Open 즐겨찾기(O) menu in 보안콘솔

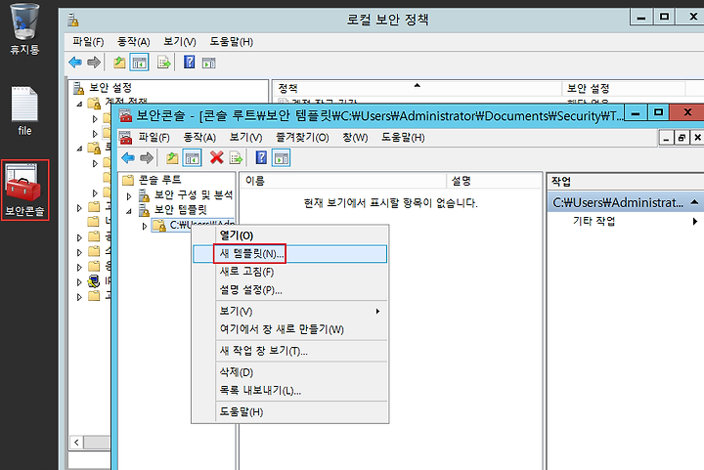click(302, 137)
